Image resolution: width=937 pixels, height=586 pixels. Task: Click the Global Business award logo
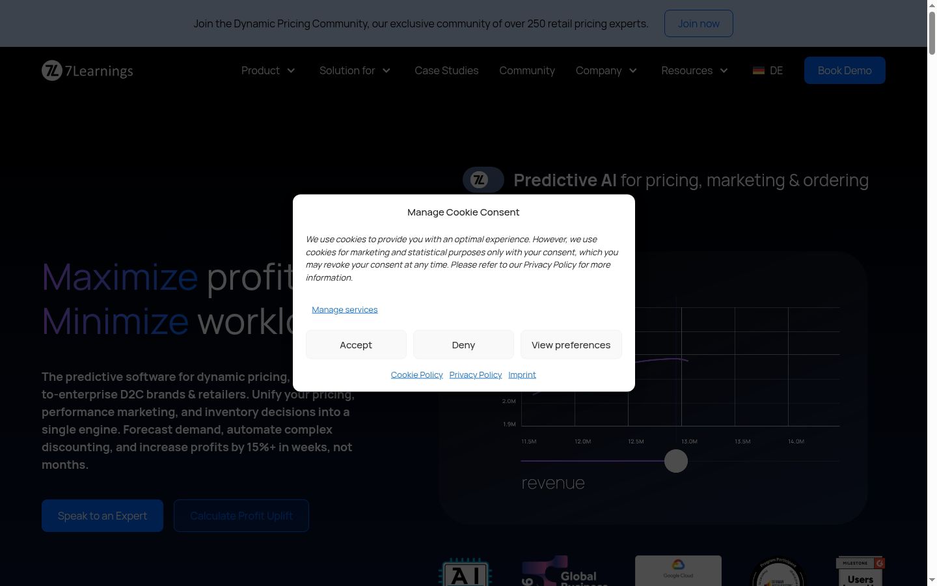click(565, 571)
